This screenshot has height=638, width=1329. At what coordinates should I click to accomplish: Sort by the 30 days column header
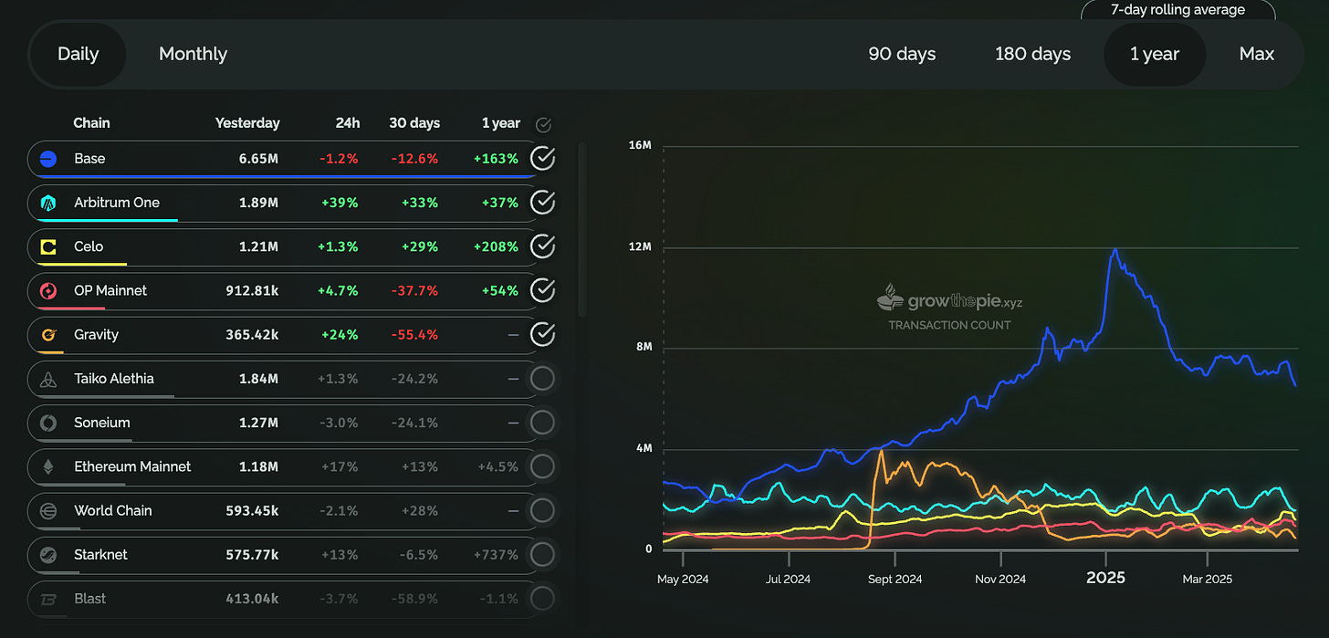click(413, 123)
